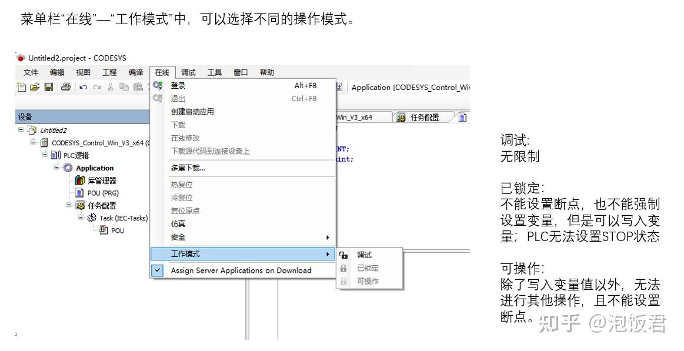Collapse the PLC逻辑 node
This screenshot has width=684, height=351.
click(x=45, y=155)
